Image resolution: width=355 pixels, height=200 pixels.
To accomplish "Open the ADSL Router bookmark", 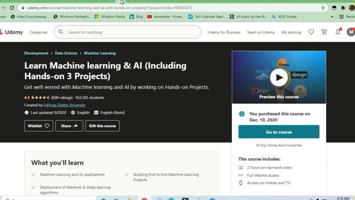I will 284,17.
